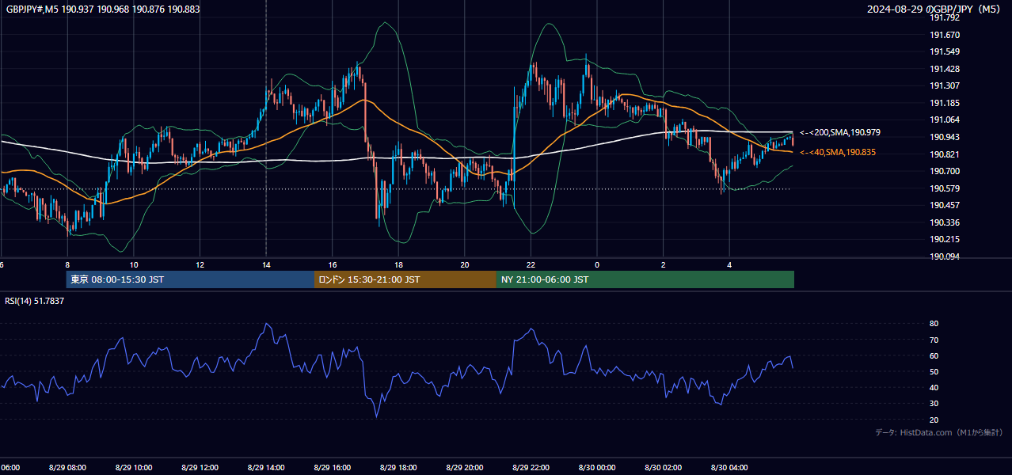Click the 8/29 18:00 date axis label
The image size is (1012, 475).
[399, 468]
